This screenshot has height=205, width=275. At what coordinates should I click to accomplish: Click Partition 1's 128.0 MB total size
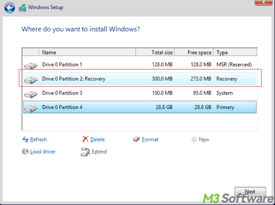tap(162, 65)
